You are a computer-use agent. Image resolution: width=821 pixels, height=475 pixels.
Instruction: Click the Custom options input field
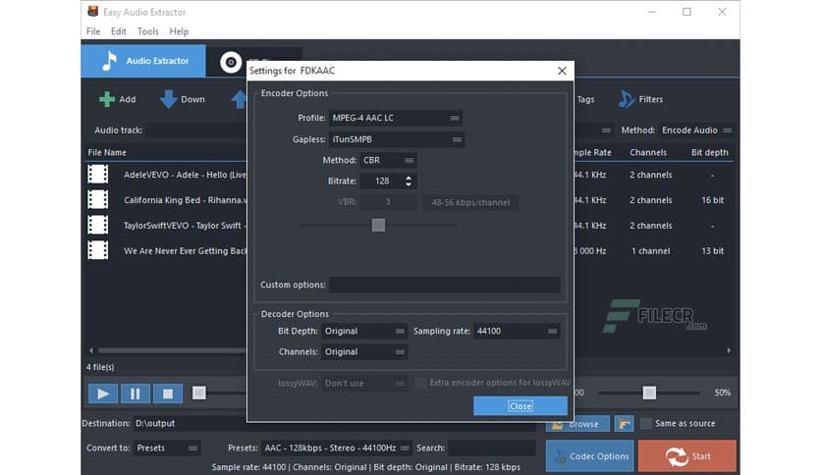click(x=445, y=285)
